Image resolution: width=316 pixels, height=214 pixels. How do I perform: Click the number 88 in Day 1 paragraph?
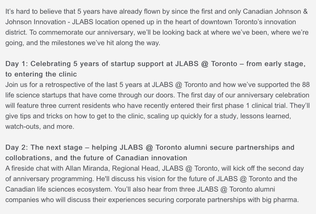(305, 84)
